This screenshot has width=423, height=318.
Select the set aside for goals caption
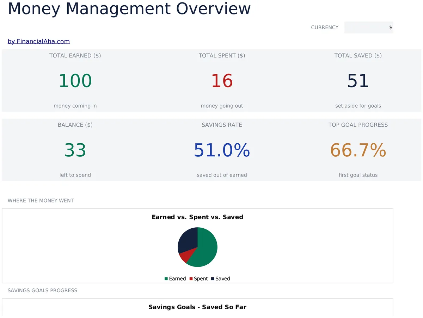pos(358,106)
